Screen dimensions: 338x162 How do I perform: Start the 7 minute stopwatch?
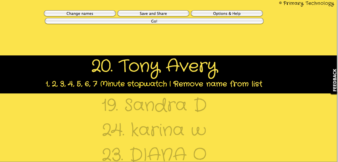click(95, 84)
